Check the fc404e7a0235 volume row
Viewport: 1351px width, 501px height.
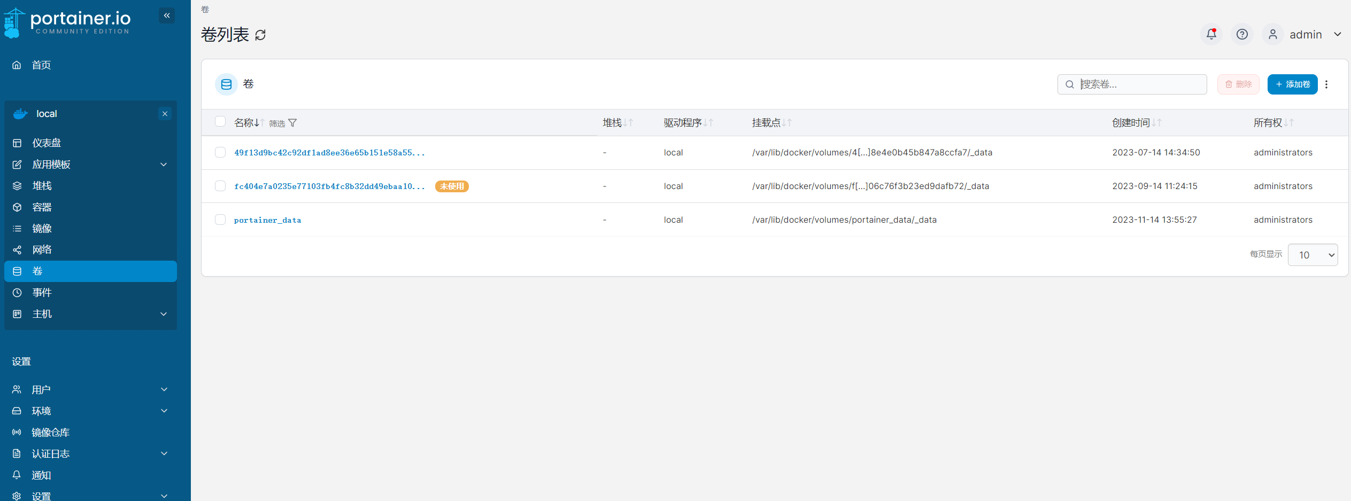[x=220, y=186]
